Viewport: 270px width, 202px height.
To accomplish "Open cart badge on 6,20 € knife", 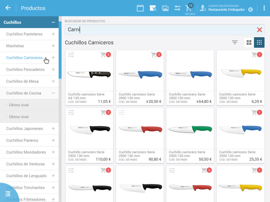I will click(257, 55).
